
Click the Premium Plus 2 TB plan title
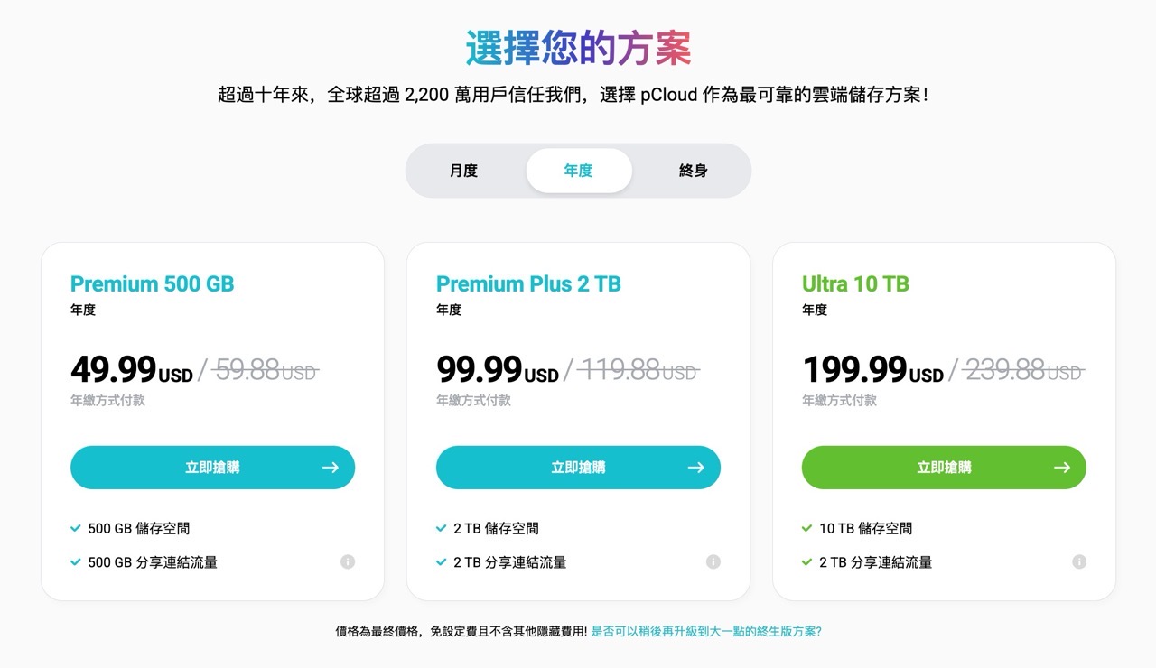pyautogui.click(x=528, y=283)
